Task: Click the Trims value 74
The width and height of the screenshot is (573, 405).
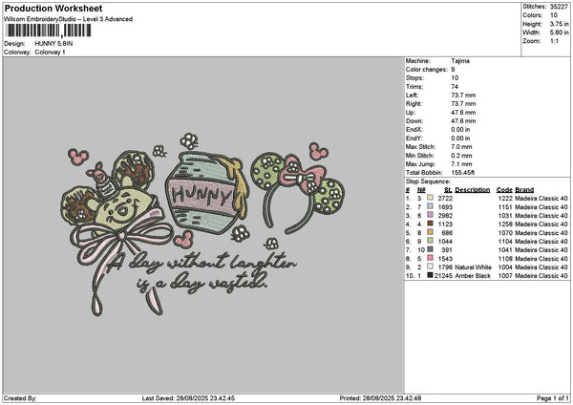Action: (455, 87)
